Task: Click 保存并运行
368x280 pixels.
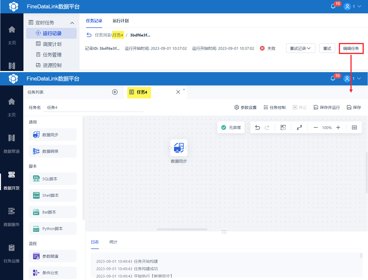Action: tap(327, 107)
